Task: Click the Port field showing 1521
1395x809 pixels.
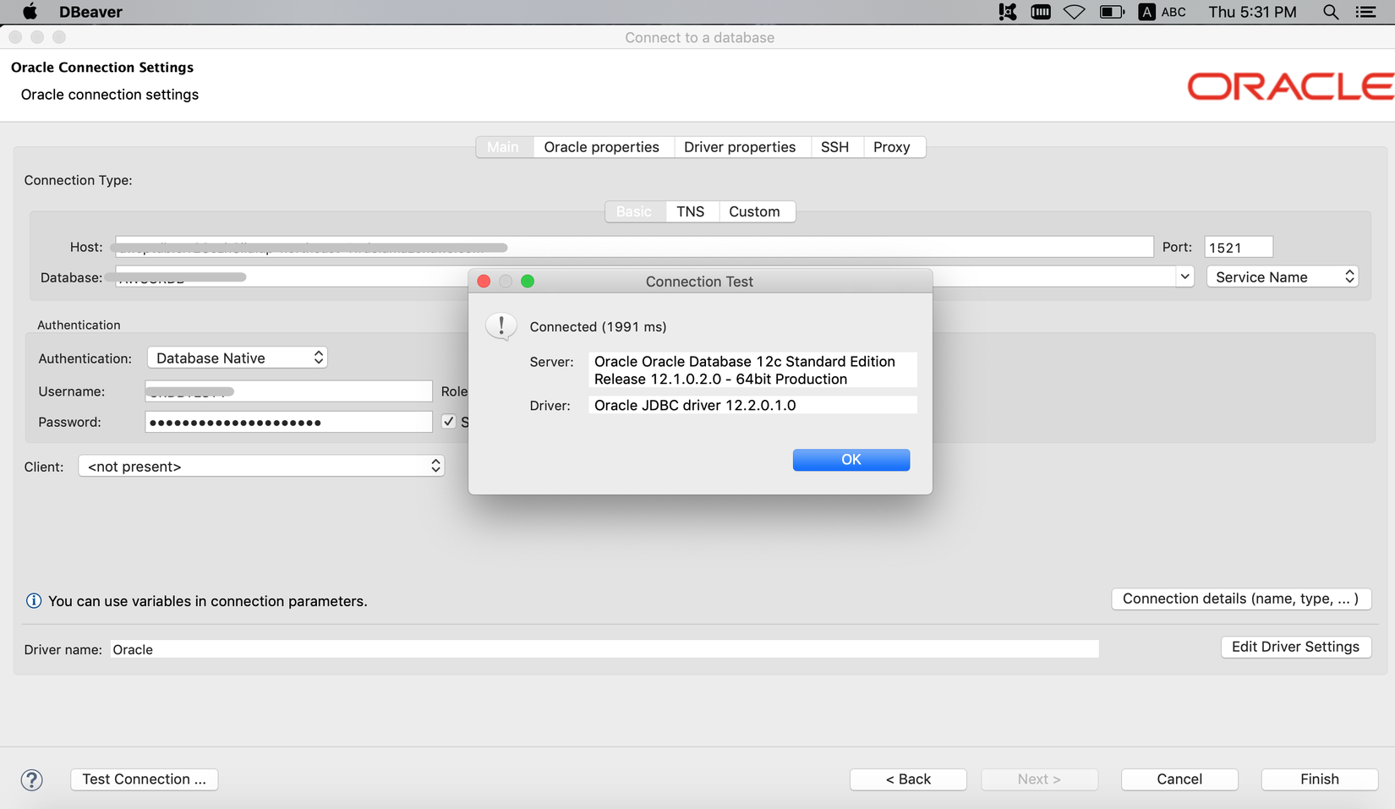Action: tap(1239, 247)
